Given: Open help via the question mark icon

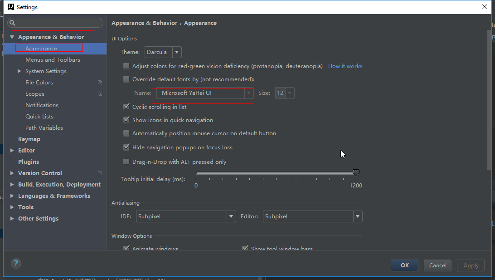Looking at the screenshot, I should click(x=15, y=263).
